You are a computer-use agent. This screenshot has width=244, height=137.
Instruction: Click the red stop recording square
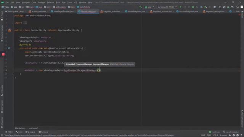point(3,54)
